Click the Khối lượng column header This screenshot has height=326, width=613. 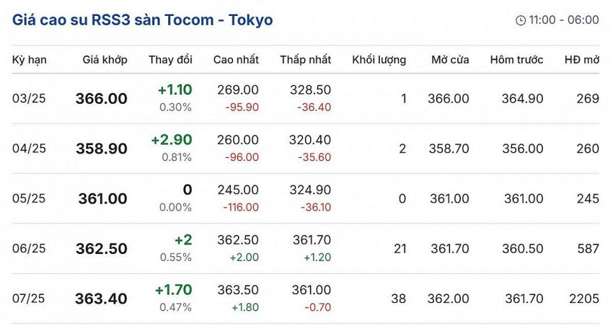tap(379, 60)
